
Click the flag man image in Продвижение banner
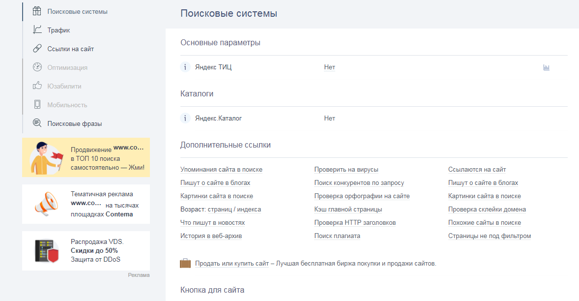click(x=47, y=158)
